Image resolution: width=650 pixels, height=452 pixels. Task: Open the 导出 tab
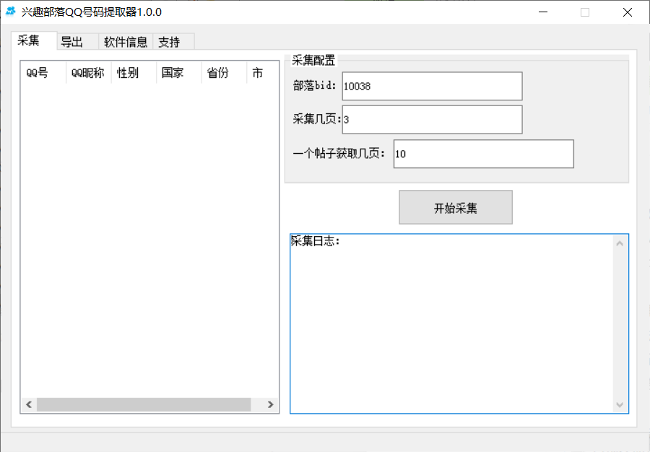click(77, 42)
